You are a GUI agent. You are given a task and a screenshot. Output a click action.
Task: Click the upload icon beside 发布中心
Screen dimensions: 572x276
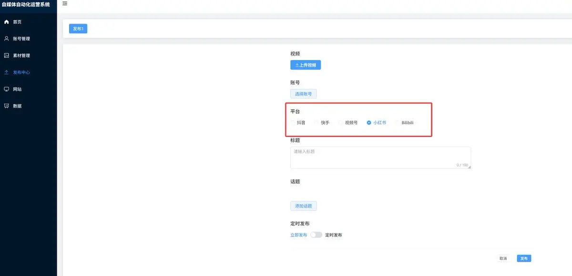click(x=7, y=72)
